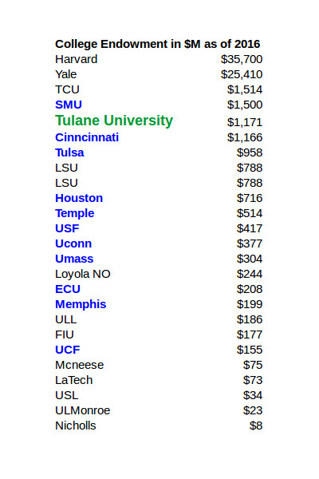Select the Harvard row name
319x479 pixels.
pyautogui.click(x=77, y=59)
